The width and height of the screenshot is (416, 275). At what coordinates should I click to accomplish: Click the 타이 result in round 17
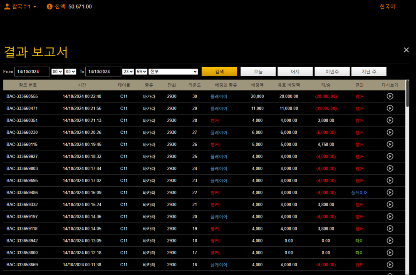(359, 252)
